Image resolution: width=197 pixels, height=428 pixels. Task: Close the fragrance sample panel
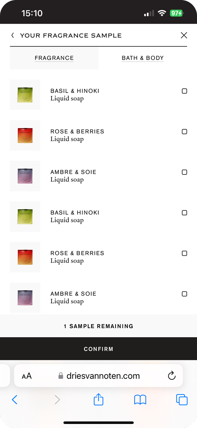(184, 35)
